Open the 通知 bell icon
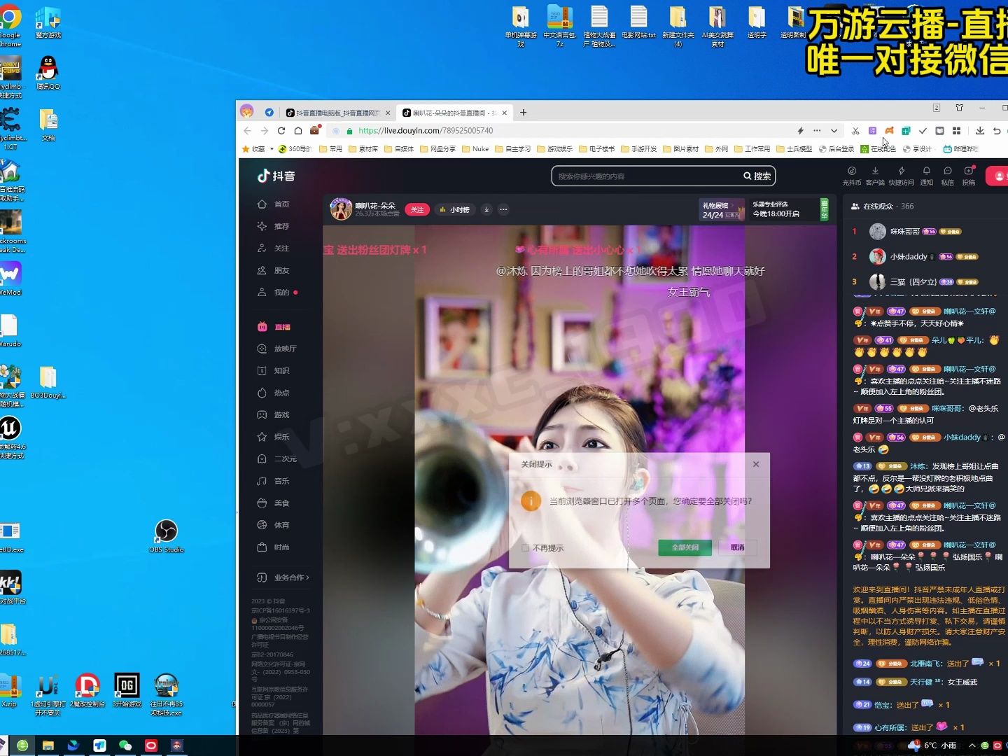This screenshot has width=1008, height=756. (927, 171)
